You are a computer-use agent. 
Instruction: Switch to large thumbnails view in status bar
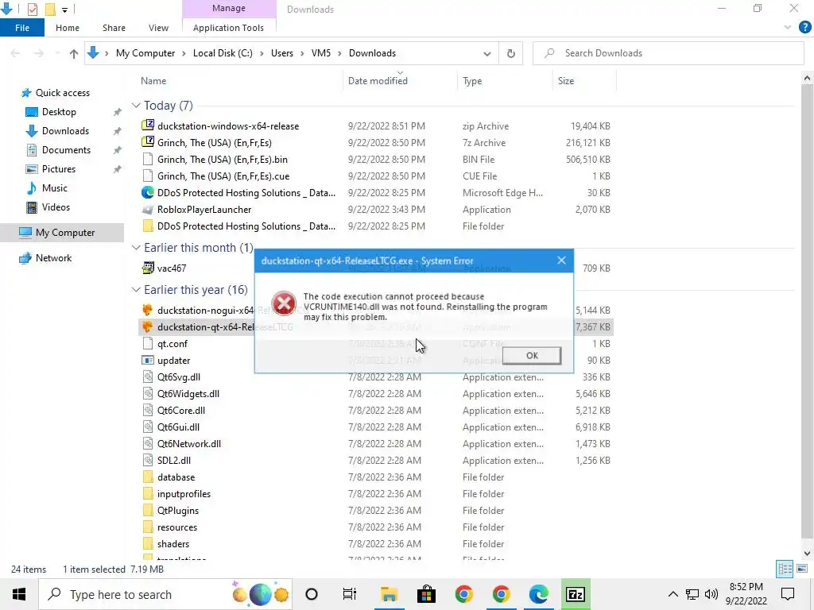802,569
